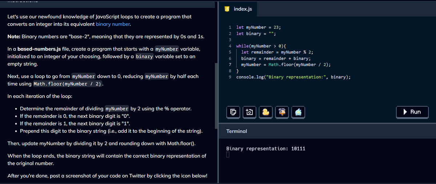Click the 'Then, update myNumber' sentence
The height and width of the screenshot is (184, 436).
pyautogui.click(x=102, y=143)
